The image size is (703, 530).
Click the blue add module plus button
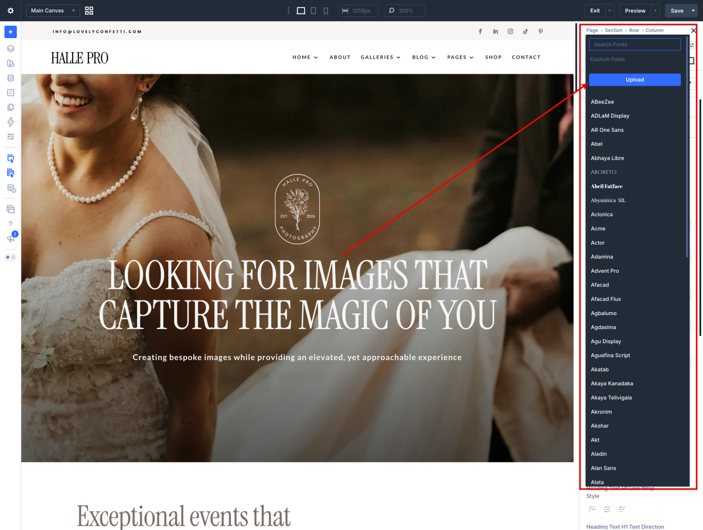(x=11, y=32)
